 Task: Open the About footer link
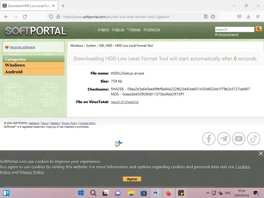[45, 123]
